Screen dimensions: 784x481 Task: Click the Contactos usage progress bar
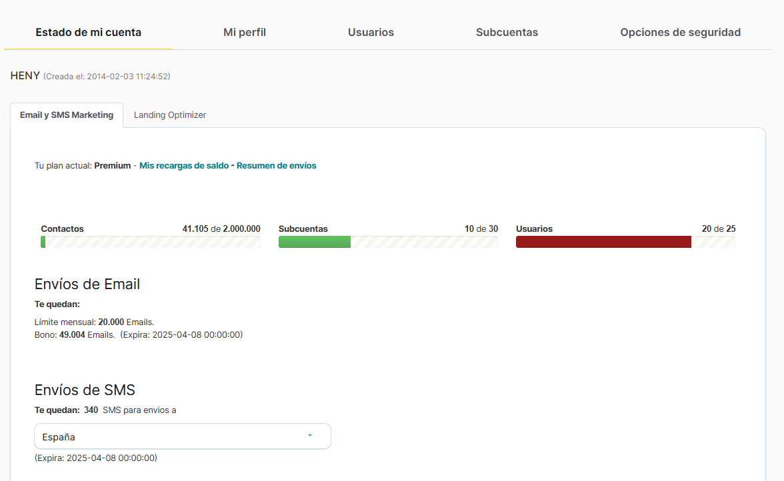151,242
